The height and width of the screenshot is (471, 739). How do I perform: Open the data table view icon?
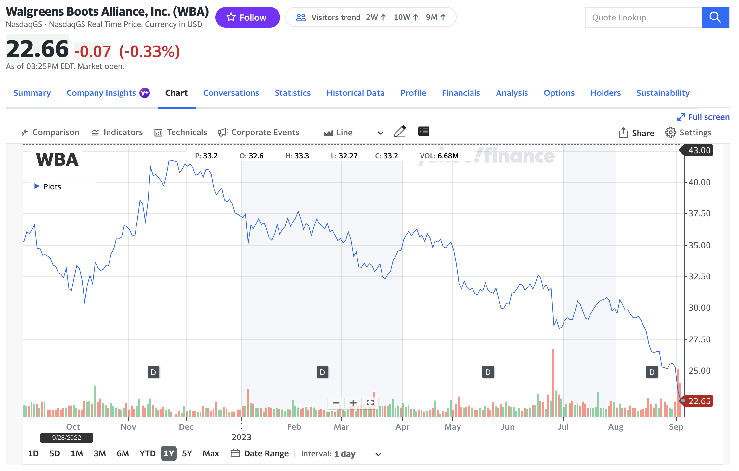point(423,132)
